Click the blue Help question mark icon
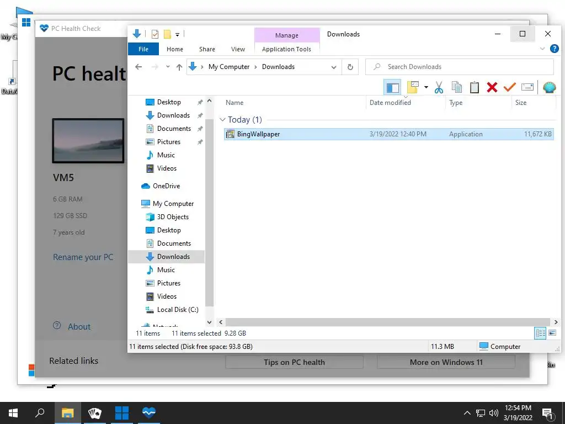The height and width of the screenshot is (424, 565). tap(554, 49)
